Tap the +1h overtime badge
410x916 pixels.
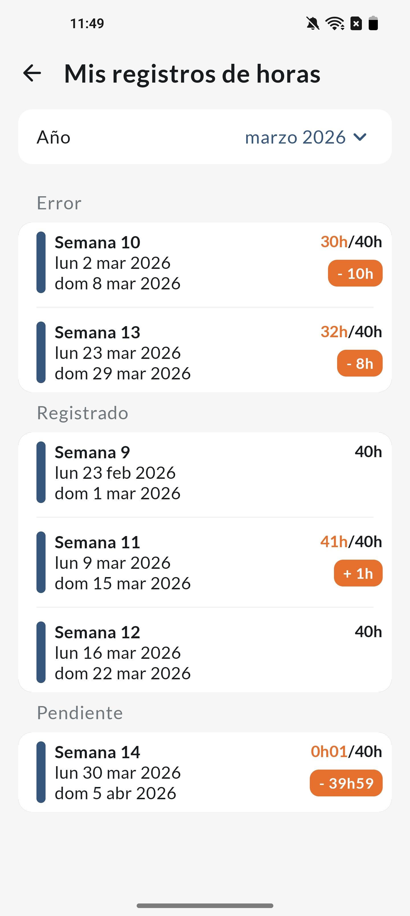(x=358, y=573)
